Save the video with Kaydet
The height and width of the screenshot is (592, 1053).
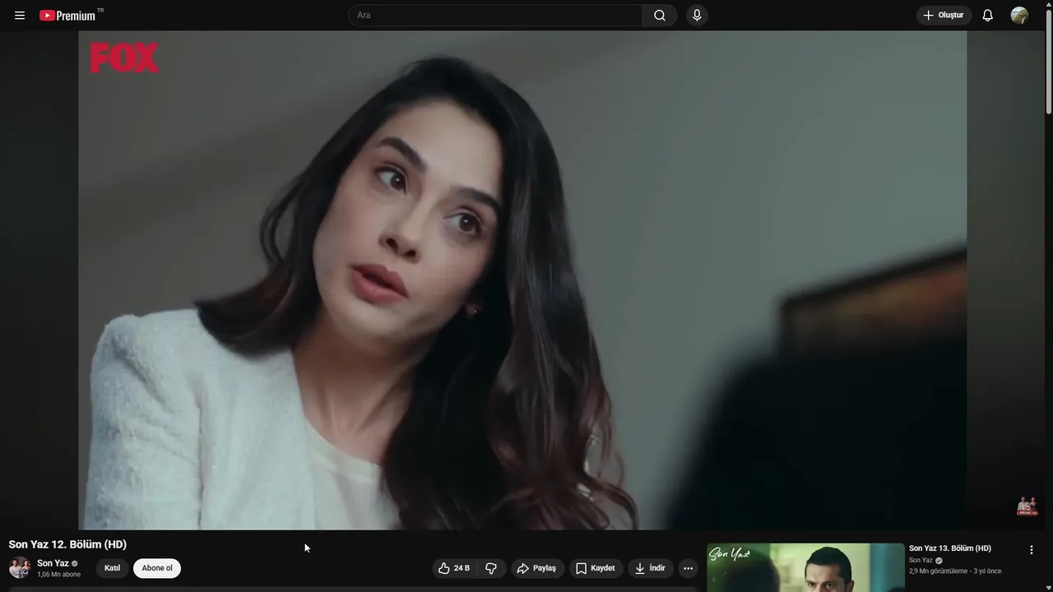596,568
